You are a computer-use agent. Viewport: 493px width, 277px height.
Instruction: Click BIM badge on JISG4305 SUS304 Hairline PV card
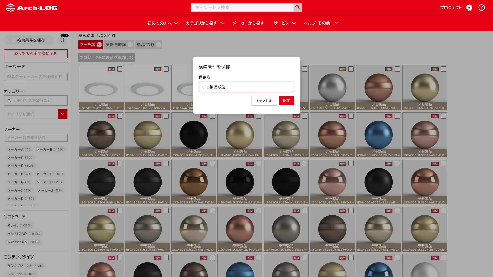coord(111,164)
